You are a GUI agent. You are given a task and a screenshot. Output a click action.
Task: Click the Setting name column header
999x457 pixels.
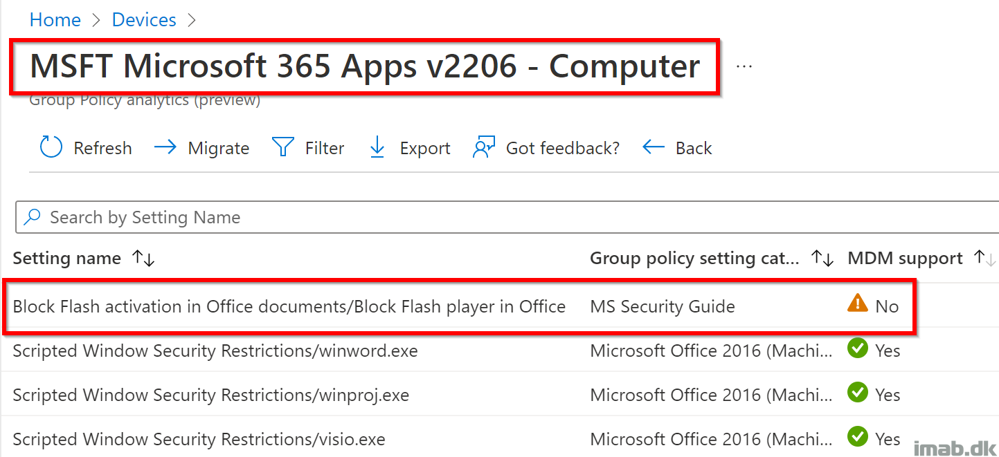tap(67, 259)
